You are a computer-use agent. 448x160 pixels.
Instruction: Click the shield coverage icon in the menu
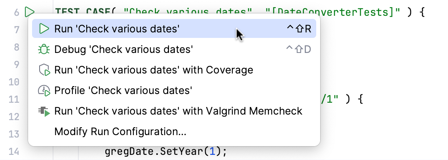(x=44, y=70)
